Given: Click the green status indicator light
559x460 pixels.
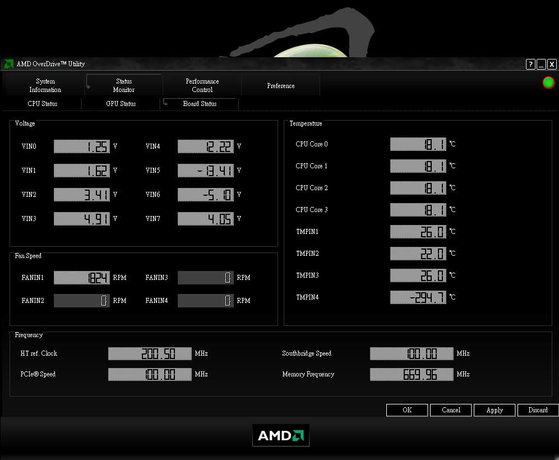Looking at the screenshot, I should 548,82.
